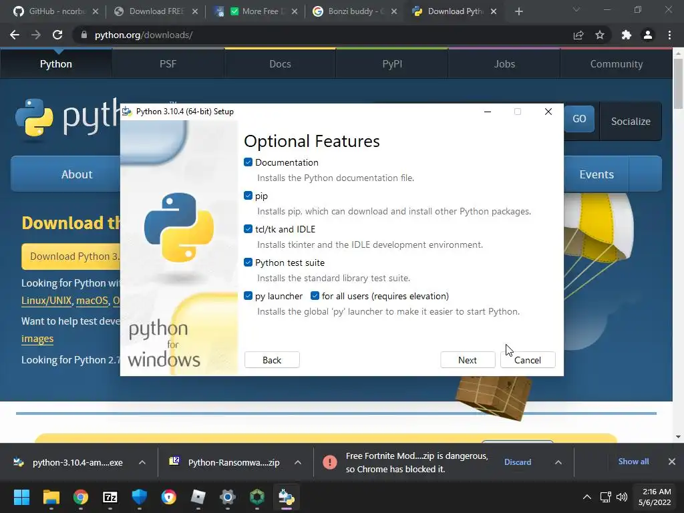Open Jobs in site top navigation
Viewport: 684px width, 513px height.
[504, 63]
